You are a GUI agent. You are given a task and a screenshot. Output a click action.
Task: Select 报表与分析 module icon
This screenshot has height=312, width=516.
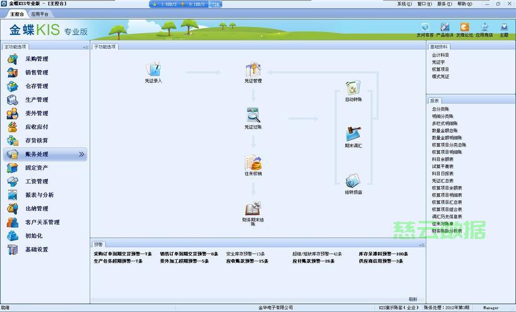pos(12,195)
